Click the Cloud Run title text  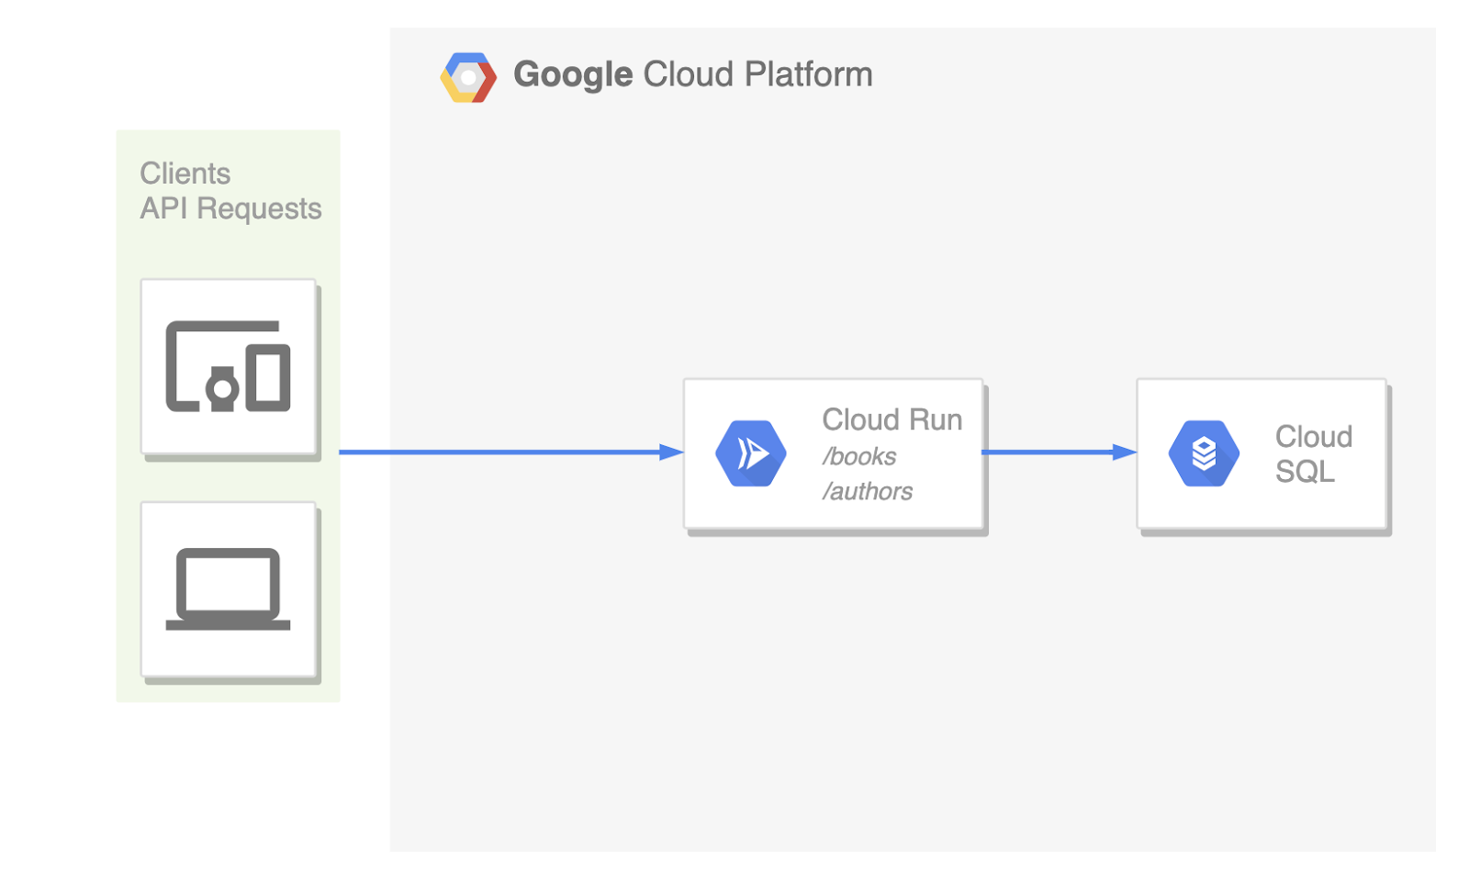click(891, 419)
